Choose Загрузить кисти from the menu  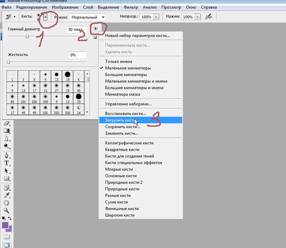coord(141,120)
